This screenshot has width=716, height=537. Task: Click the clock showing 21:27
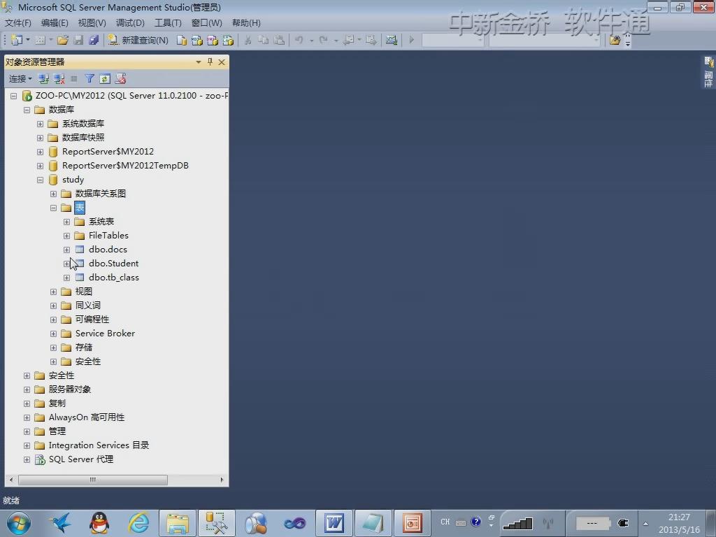pos(679,517)
